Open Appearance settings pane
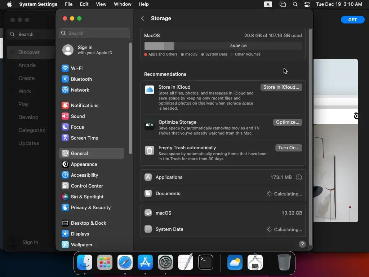The image size is (369, 277). tap(91, 164)
